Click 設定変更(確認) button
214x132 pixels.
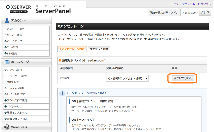pyautogui.click(x=183, y=78)
